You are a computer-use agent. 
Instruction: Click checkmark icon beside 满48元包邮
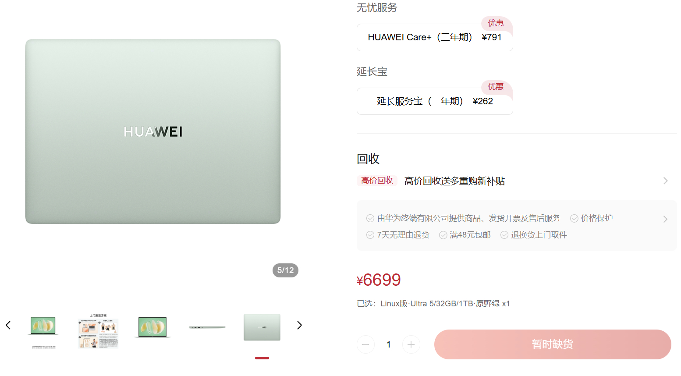(x=443, y=235)
